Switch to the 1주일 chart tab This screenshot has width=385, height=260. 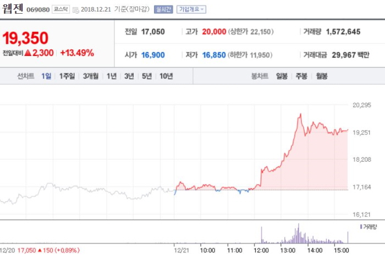click(x=67, y=76)
